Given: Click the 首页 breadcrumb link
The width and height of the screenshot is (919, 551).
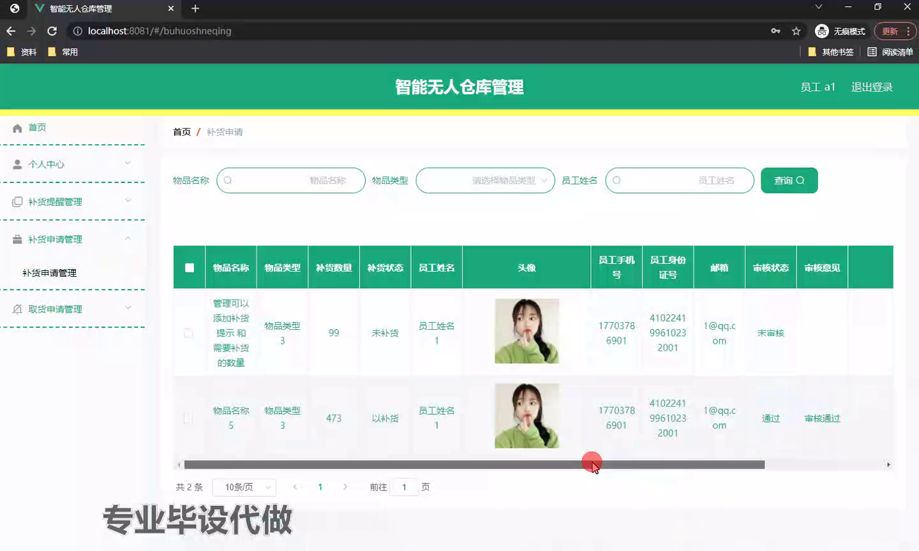Looking at the screenshot, I should click(182, 132).
